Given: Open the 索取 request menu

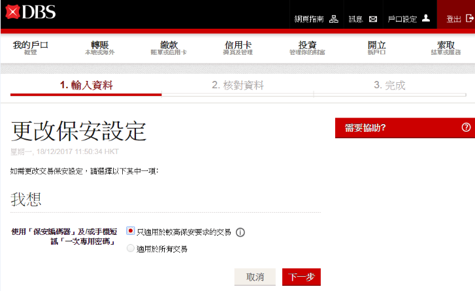Looking at the screenshot, I should 446,48.
